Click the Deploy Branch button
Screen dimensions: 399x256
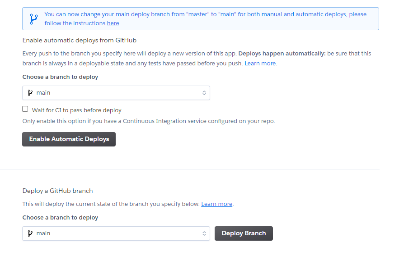[x=244, y=233]
